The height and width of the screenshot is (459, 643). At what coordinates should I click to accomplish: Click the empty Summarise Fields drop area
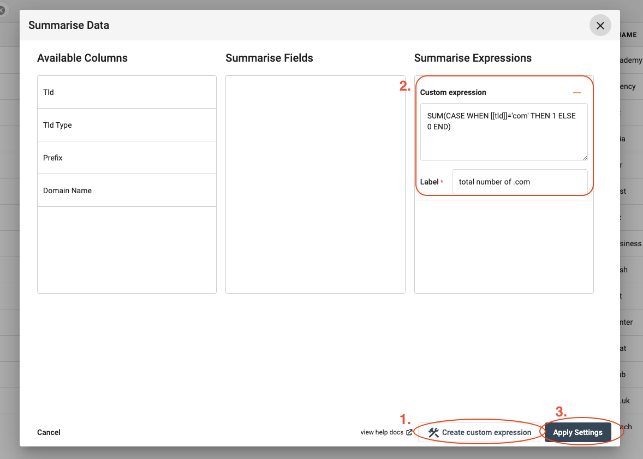coord(315,184)
